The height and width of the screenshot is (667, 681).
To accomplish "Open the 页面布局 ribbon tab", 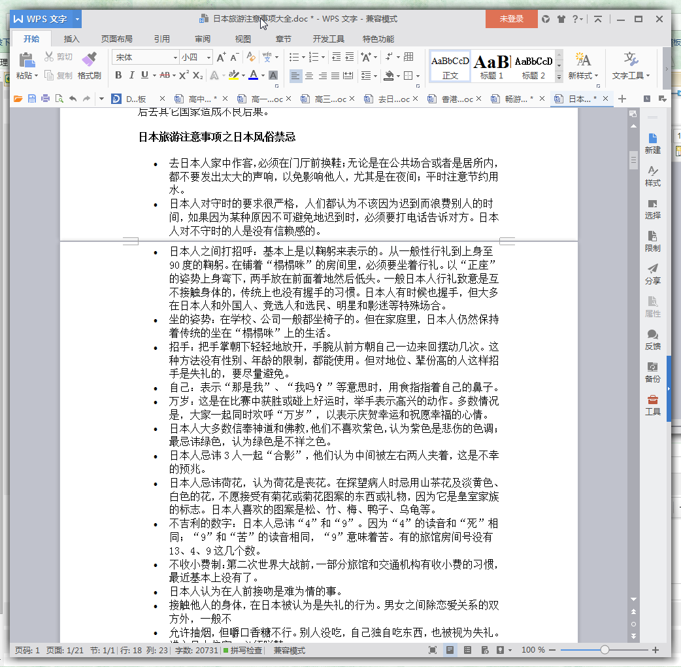I will pyautogui.click(x=117, y=39).
